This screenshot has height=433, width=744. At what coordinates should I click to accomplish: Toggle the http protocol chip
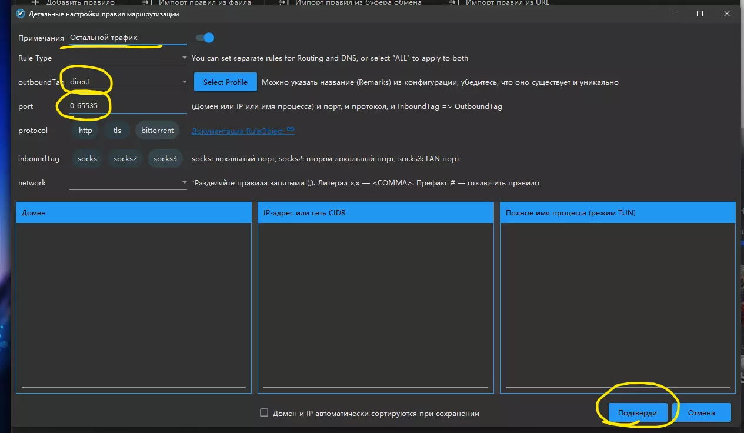click(x=85, y=131)
